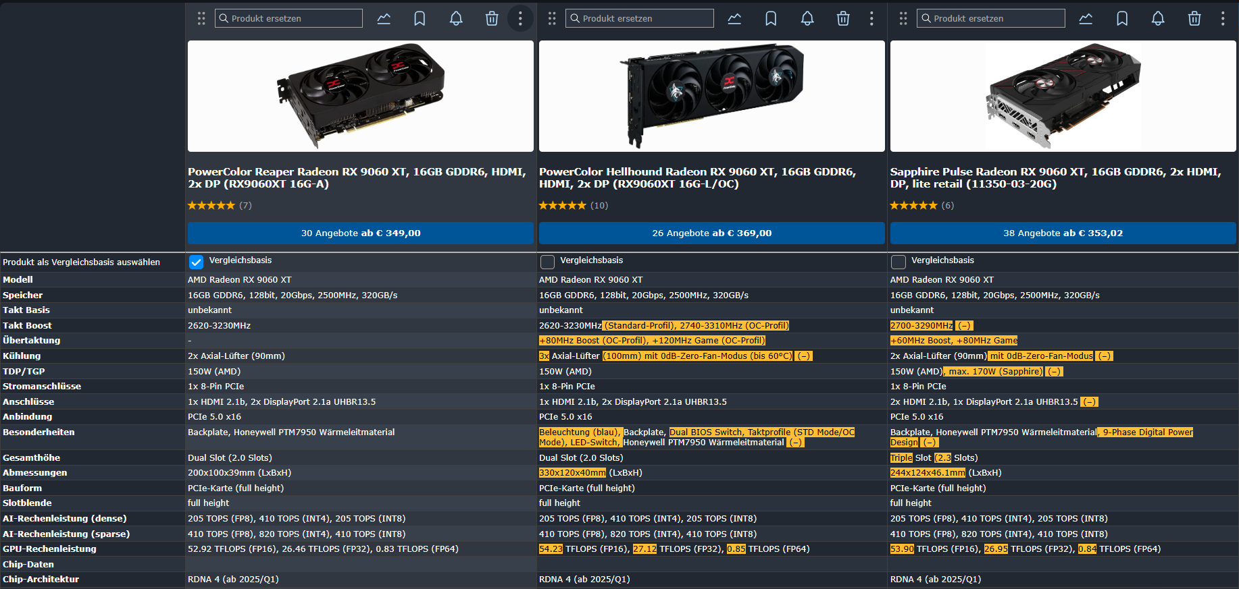Select the Takt Boost row label

[27, 325]
